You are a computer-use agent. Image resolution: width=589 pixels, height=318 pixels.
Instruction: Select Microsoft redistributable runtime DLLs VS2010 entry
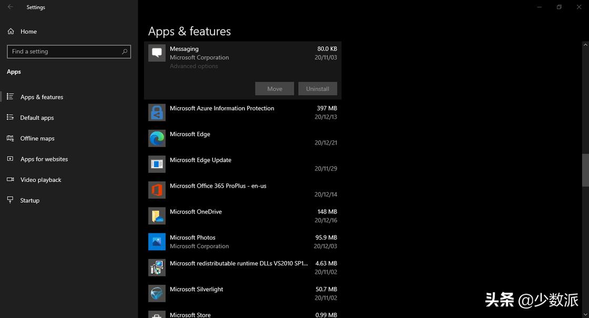click(242, 268)
